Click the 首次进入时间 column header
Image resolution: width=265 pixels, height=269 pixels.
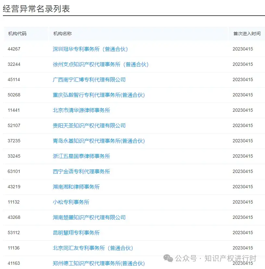247,34
